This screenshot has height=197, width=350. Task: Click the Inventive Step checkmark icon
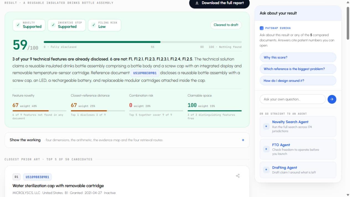[x=53, y=25]
